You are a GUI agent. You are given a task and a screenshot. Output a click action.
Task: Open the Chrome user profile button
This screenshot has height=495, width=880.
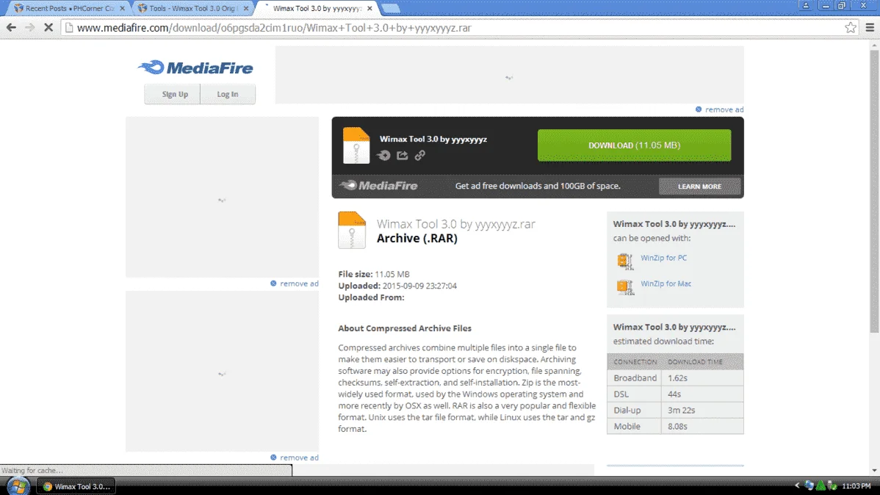coord(806,6)
